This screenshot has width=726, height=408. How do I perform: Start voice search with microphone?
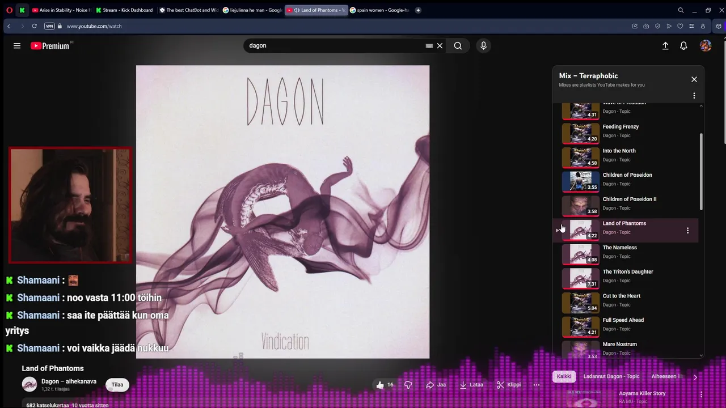483,46
